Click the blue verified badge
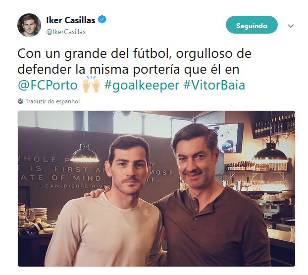Viewport: 308px width, 275px height. (x=102, y=19)
